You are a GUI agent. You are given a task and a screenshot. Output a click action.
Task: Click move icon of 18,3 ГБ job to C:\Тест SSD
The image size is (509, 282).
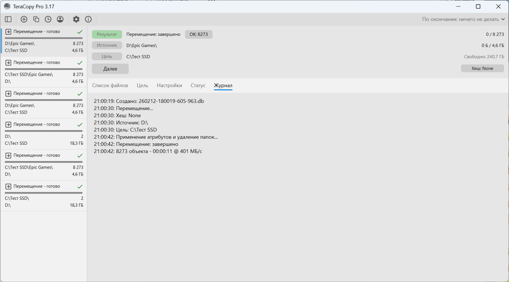8,124
